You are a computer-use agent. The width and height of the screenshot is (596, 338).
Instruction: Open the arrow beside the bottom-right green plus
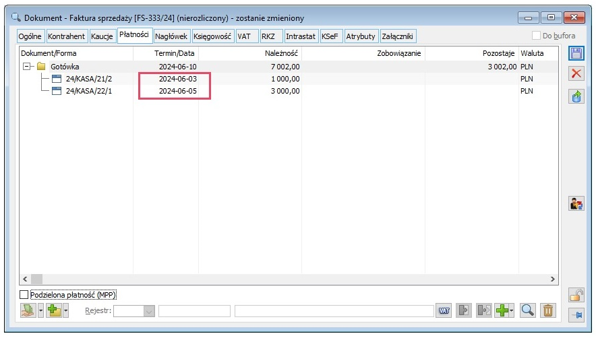coord(512,310)
